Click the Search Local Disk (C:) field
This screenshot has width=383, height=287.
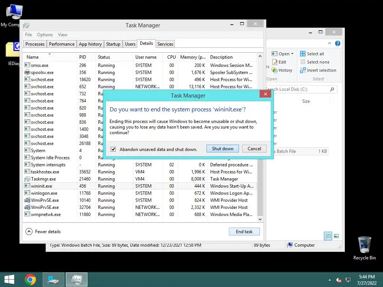[301, 89]
